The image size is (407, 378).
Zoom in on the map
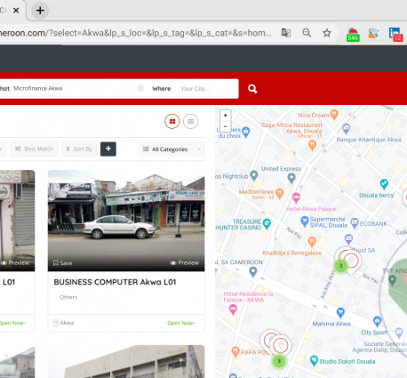(x=225, y=116)
